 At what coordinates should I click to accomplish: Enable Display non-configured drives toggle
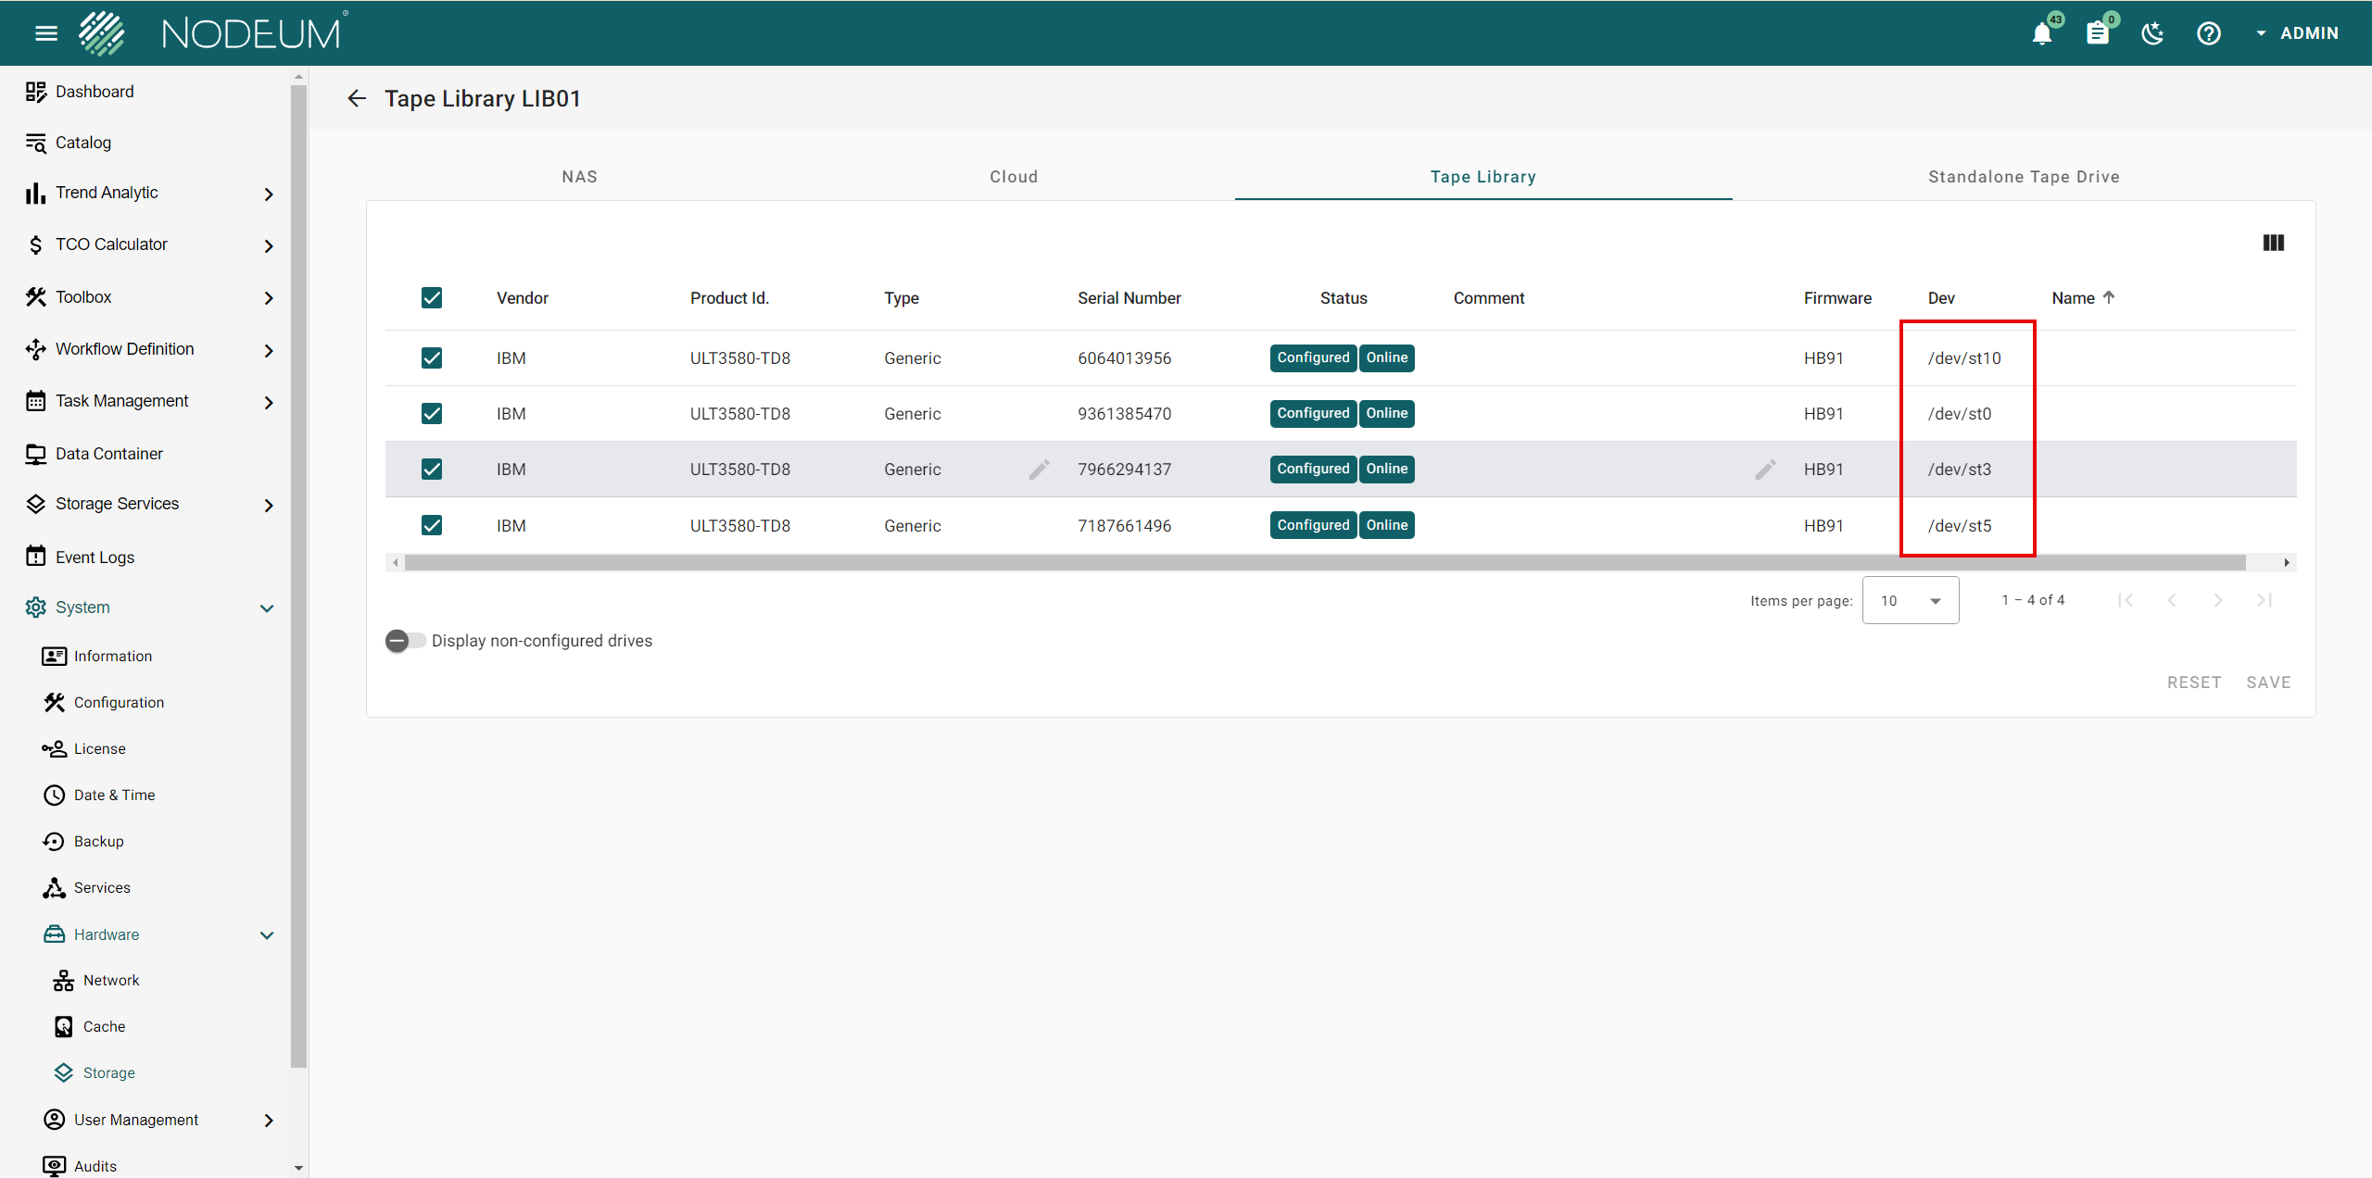(405, 641)
